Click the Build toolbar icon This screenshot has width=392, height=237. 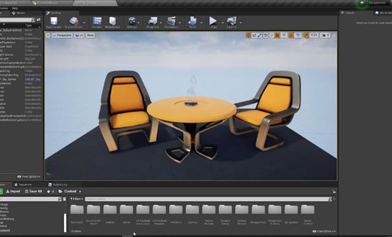coord(193,21)
